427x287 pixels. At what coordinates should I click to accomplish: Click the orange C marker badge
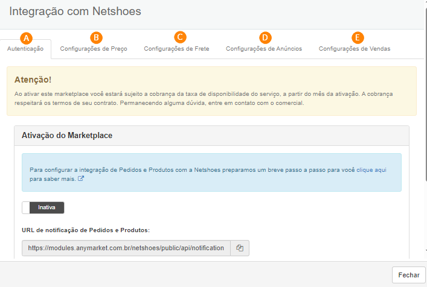(x=180, y=37)
